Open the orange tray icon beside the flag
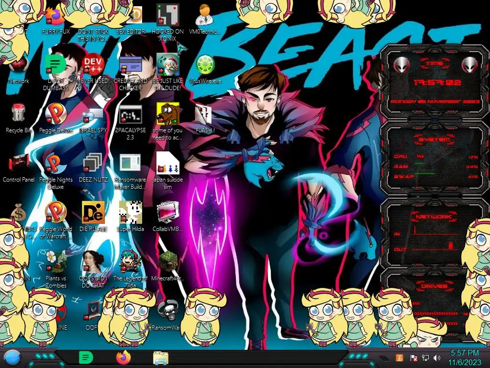490x368 pixels. click(x=400, y=357)
